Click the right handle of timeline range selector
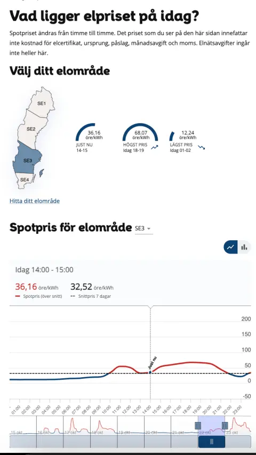256x455 pixels. coord(225,425)
